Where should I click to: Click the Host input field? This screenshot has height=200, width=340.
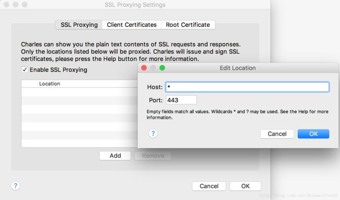247,87
